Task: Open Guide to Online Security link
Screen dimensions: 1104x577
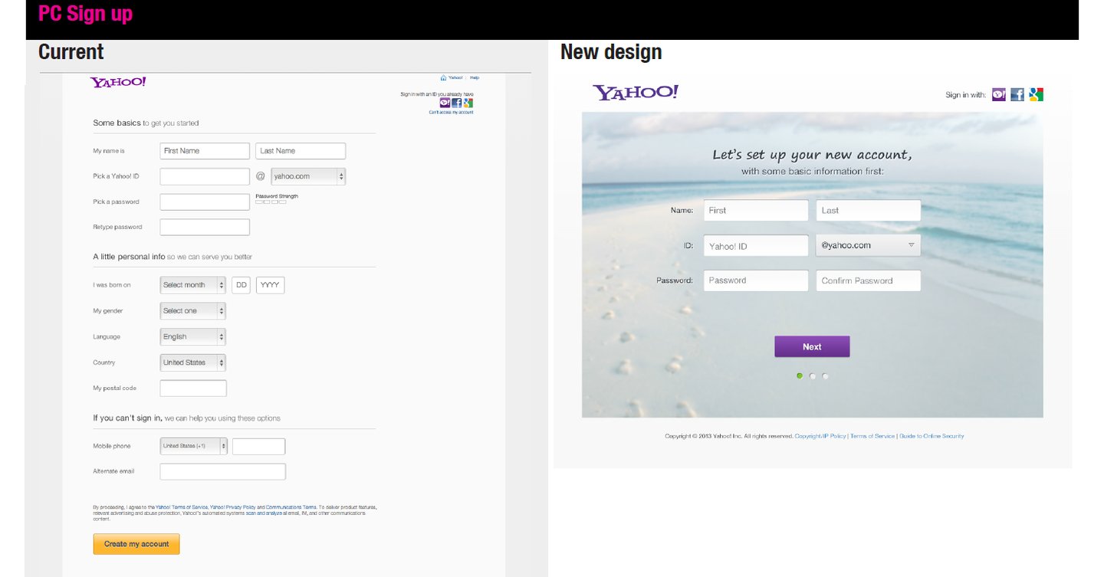Action: (x=932, y=436)
